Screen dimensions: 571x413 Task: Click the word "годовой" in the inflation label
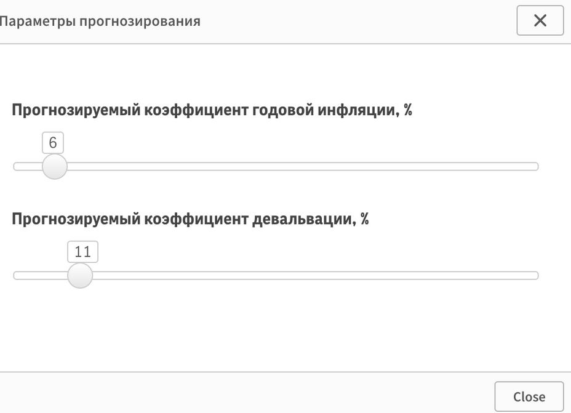[x=281, y=111]
